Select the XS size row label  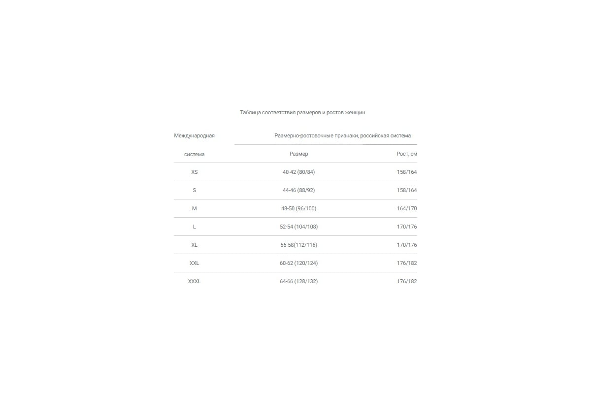pyautogui.click(x=194, y=172)
